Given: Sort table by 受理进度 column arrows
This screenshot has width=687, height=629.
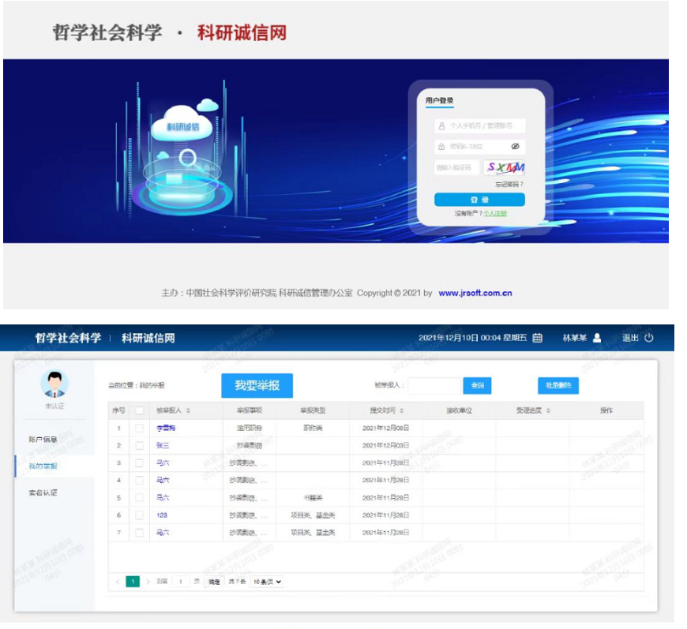Looking at the screenshot, I should 549,411.
